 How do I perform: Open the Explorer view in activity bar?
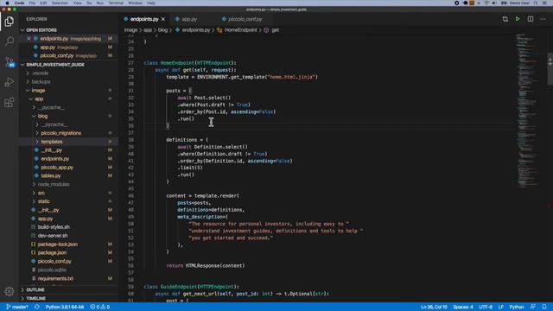point(10,22)
